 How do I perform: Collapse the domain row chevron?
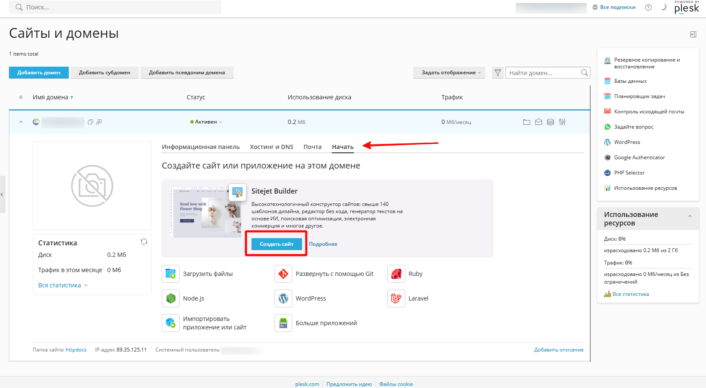[x=21, y=122]
